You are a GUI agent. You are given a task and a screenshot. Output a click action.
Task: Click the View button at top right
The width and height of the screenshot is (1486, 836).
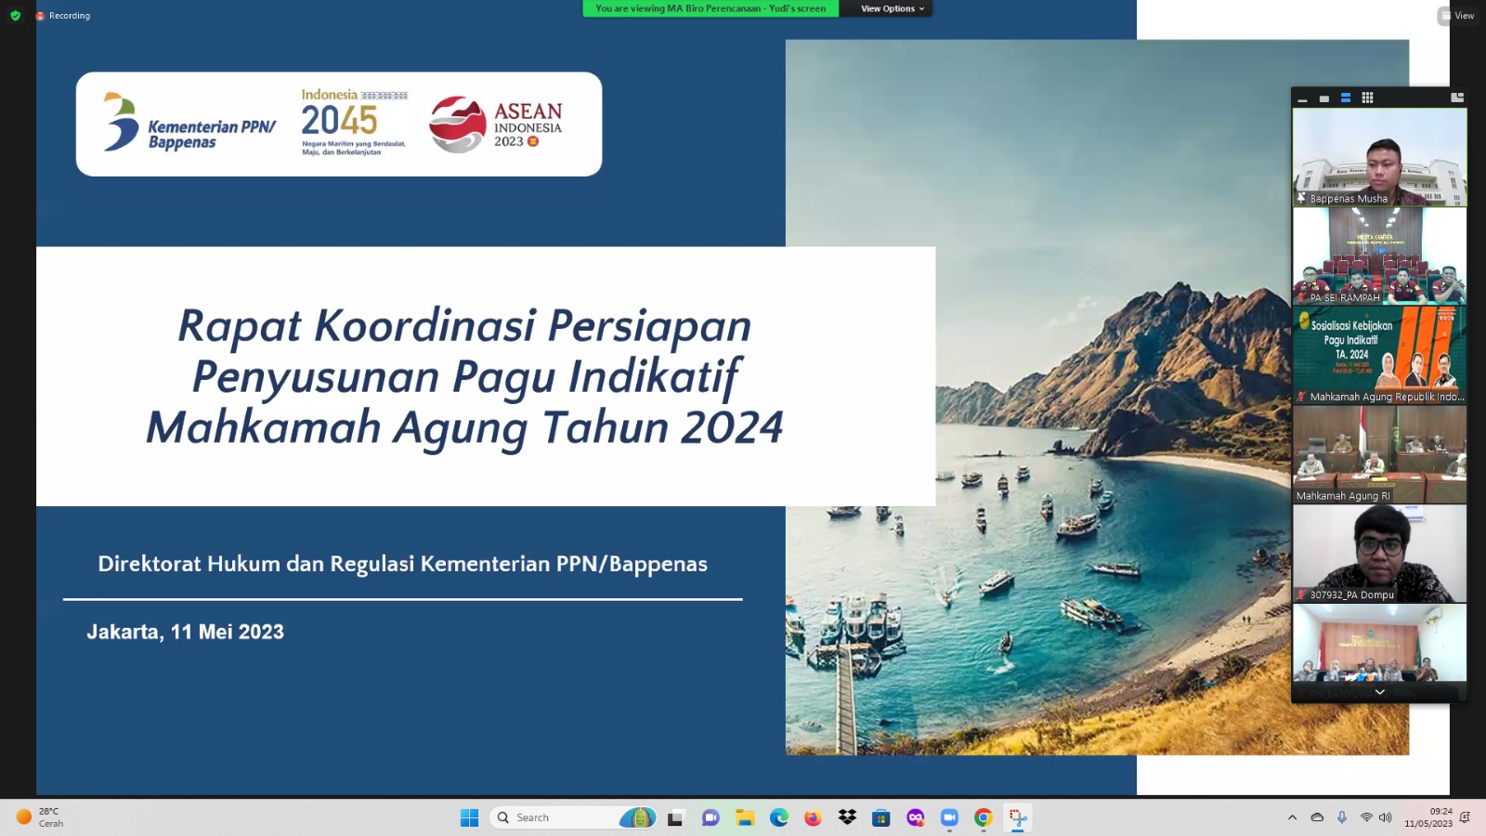point(1458,16)
